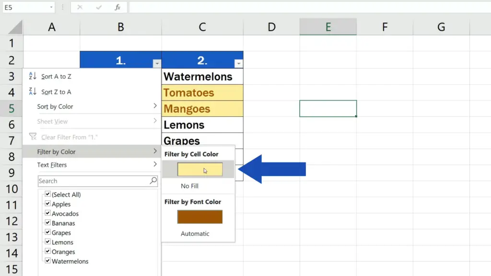This screenshot has width=491, height=276.
Task: Toggle the (Select All) checkbox
Action: click(47, 195)
